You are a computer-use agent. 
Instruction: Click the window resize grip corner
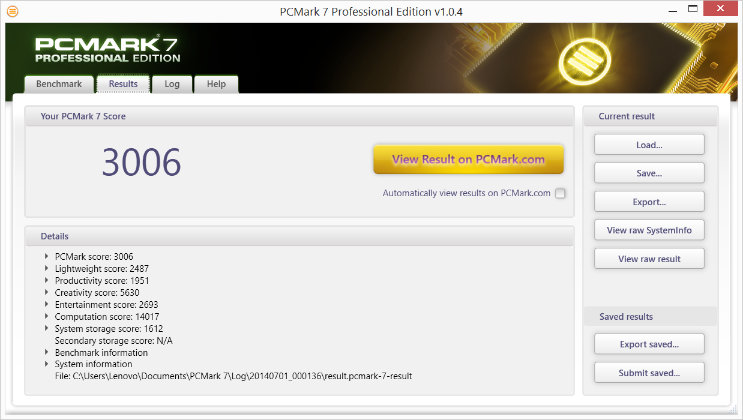click(732, 409)
